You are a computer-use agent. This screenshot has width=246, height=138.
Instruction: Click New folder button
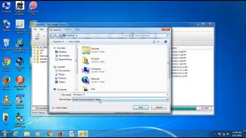75,42
